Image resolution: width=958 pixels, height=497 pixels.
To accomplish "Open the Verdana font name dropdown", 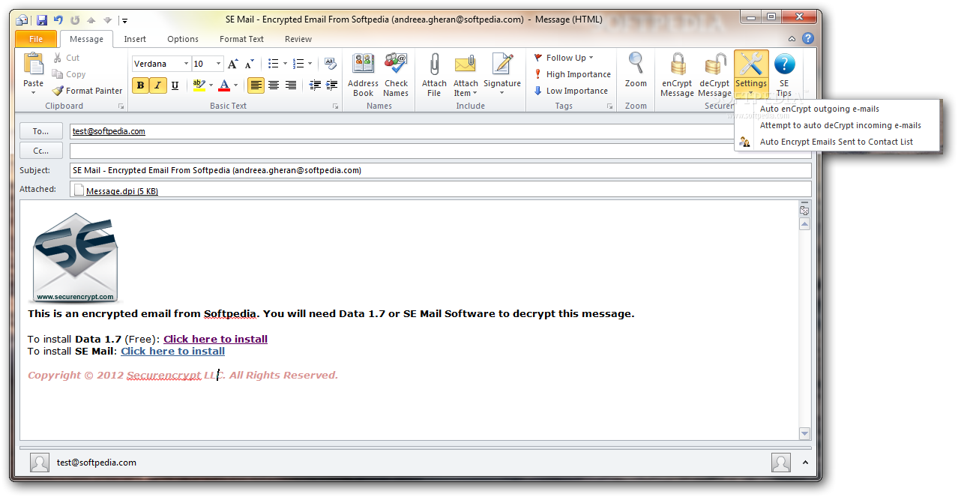I will coord(186,64).
